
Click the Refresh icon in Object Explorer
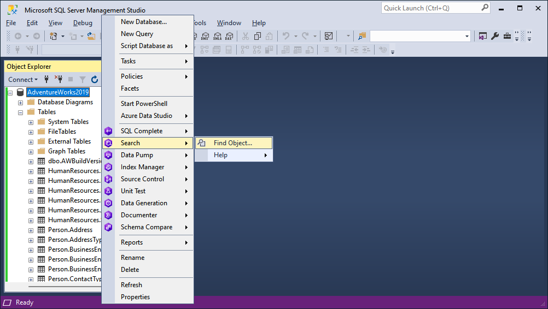point(95,80)
